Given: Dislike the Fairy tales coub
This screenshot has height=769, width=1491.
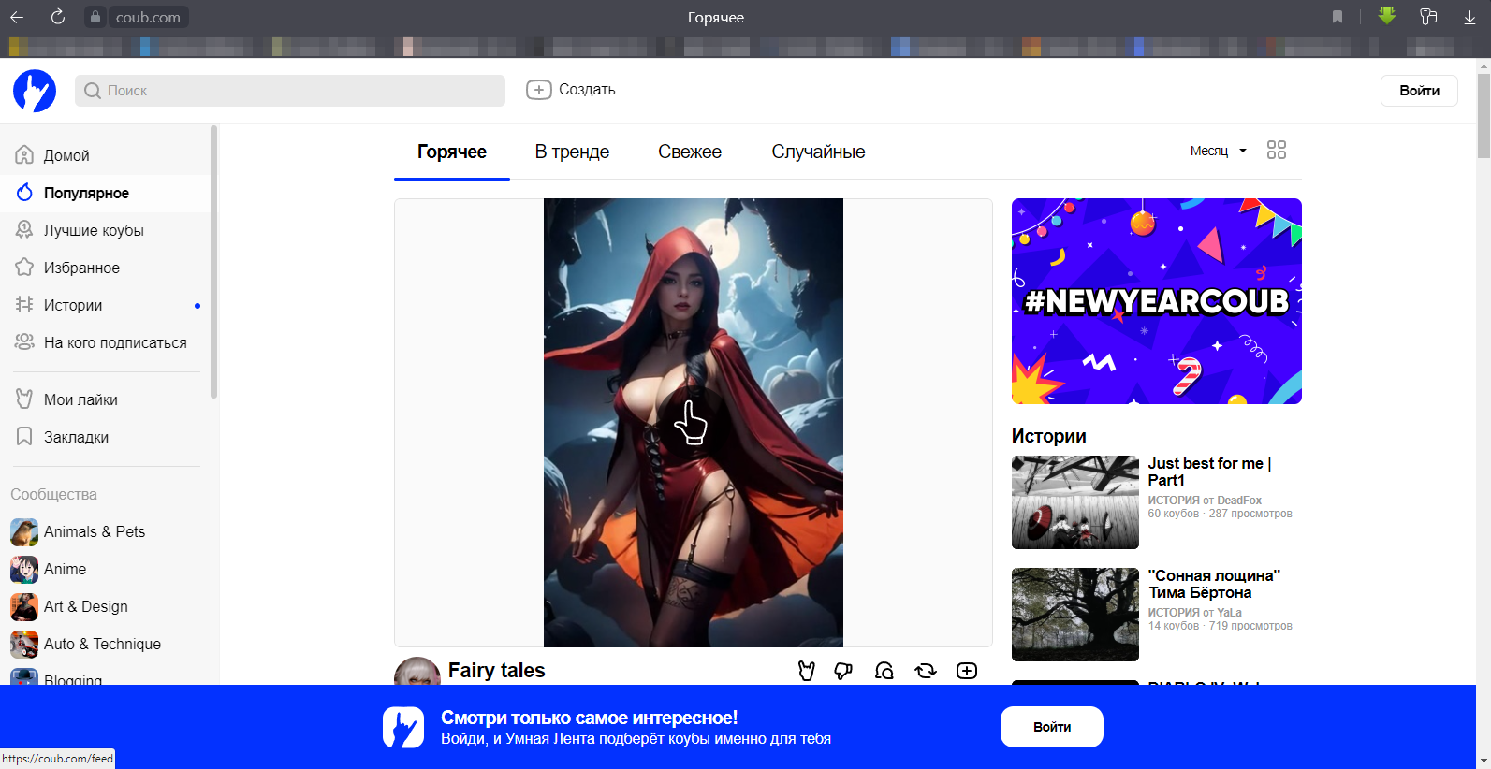Looking at the screenshot, I should [843, 671].
